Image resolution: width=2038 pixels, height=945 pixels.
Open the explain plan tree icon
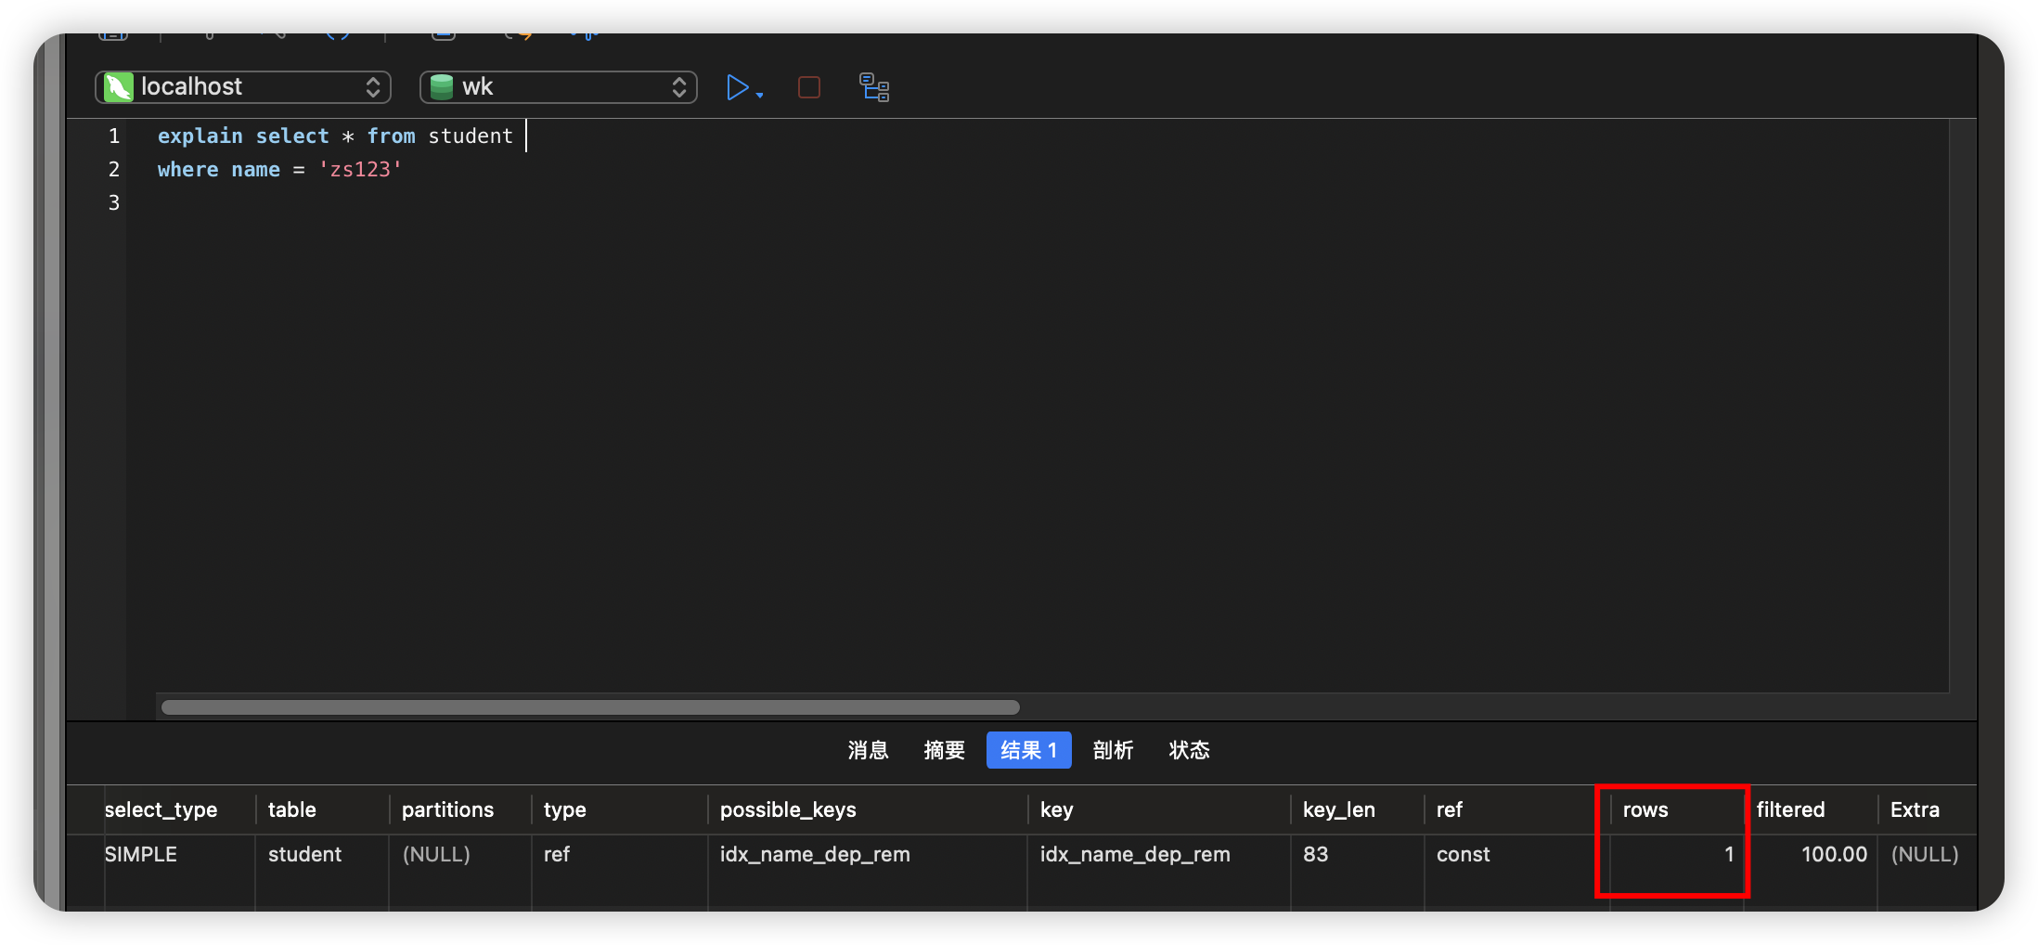(874, 87)
